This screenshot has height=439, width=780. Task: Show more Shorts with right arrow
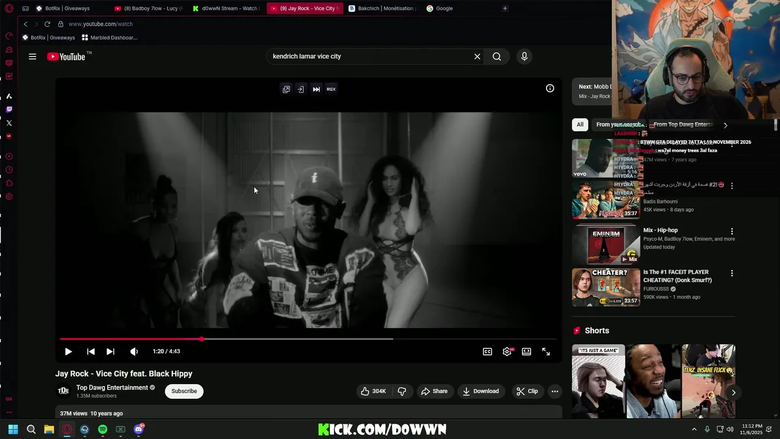click(733, 393)
